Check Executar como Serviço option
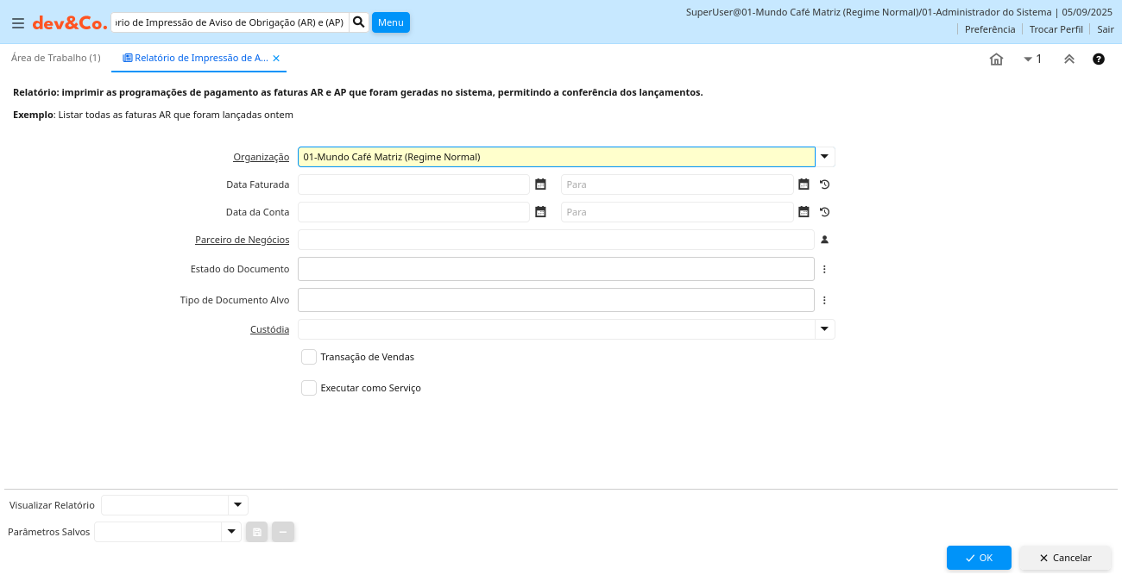The height and width of the screenshot is (581, 1122). coord(309,388)
